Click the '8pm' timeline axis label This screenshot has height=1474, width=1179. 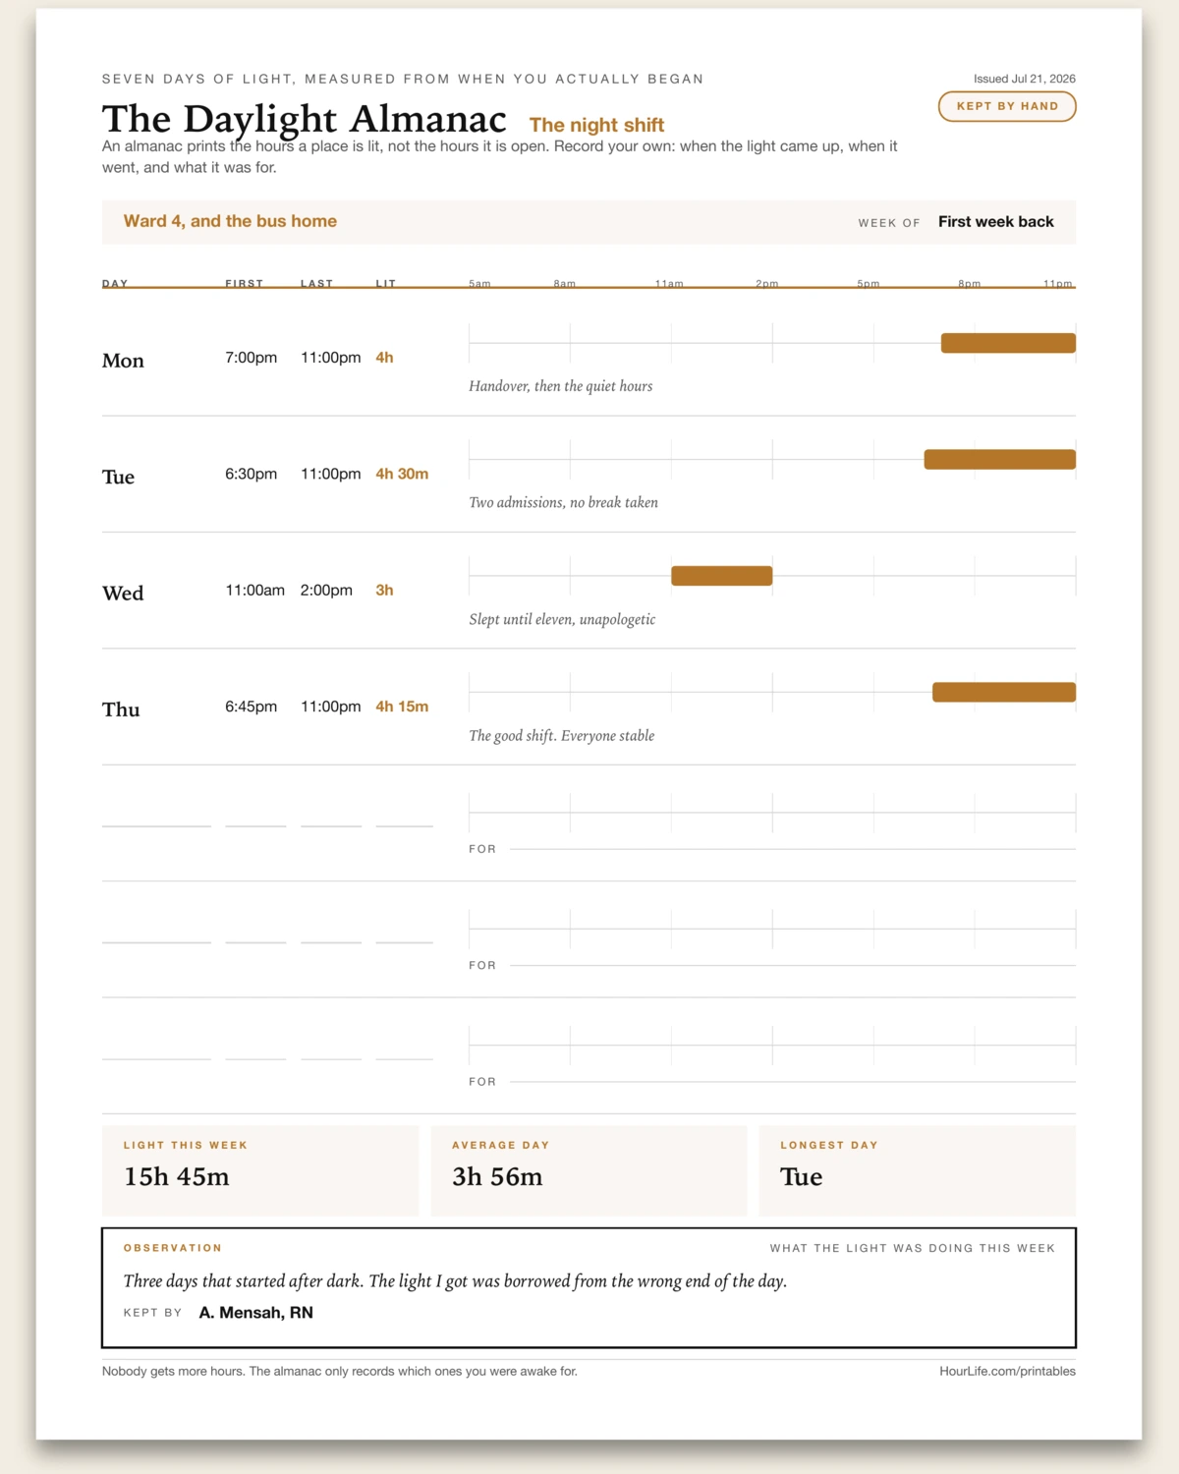pos(970,283)
